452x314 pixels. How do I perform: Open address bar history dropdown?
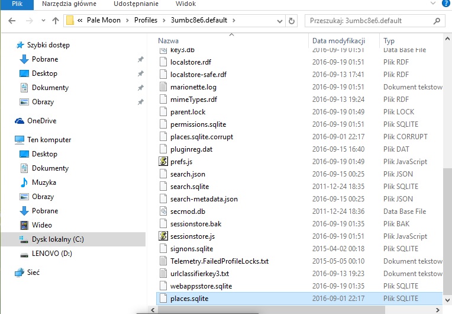[x=279, y=21]
